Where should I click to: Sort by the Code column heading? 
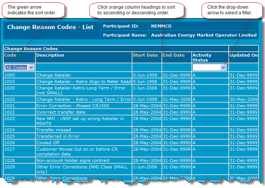tap(10, 55)
